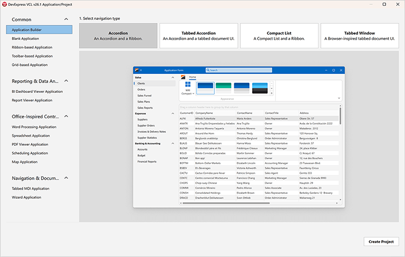Click the WXI Compact skin icon
405x257 pixels.
(188, 89)
